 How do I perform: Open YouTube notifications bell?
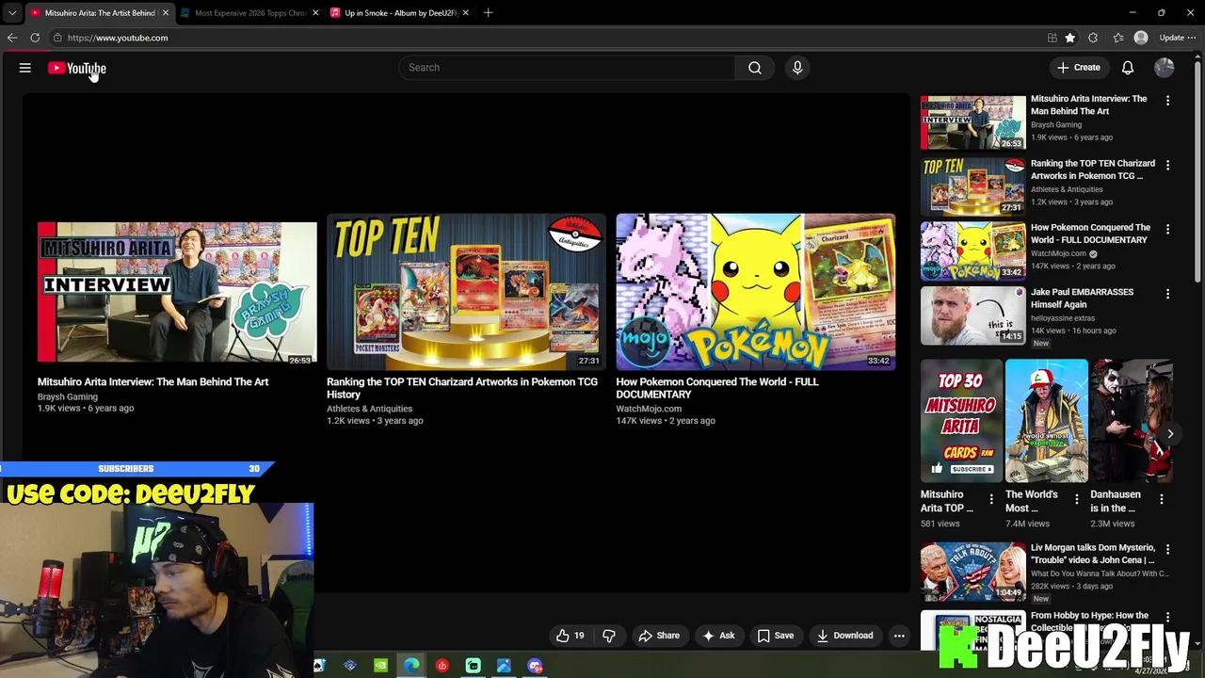pyautogui.click(x=1128, y=68)
